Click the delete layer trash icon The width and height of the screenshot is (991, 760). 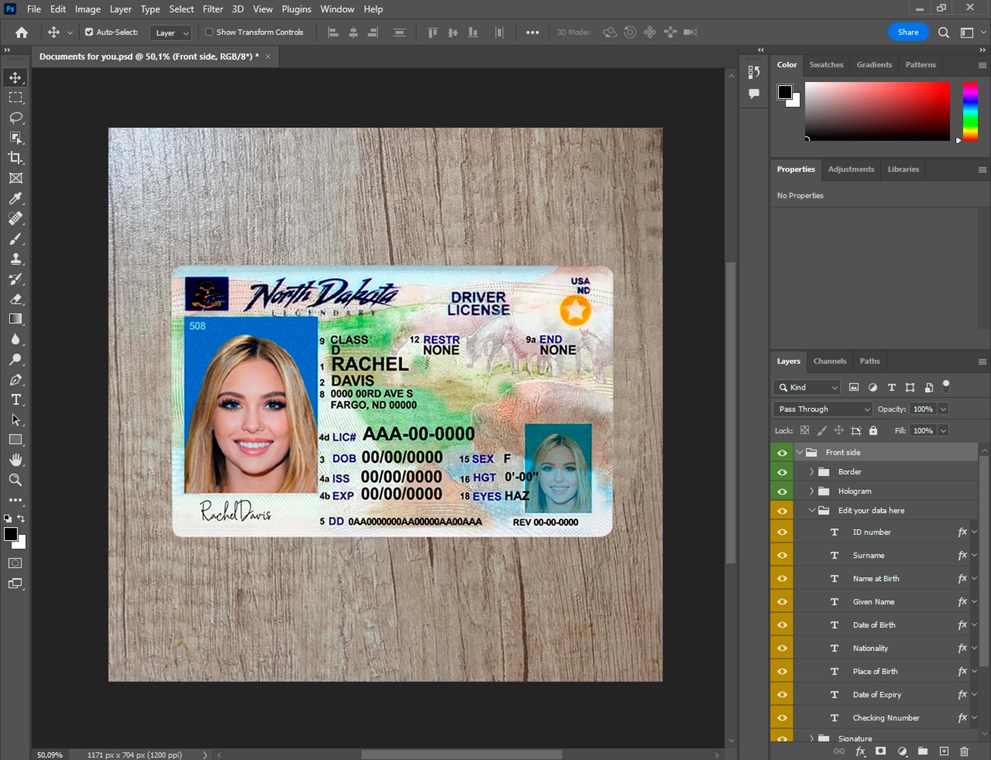pyautogui.click(x=964, y=751)
